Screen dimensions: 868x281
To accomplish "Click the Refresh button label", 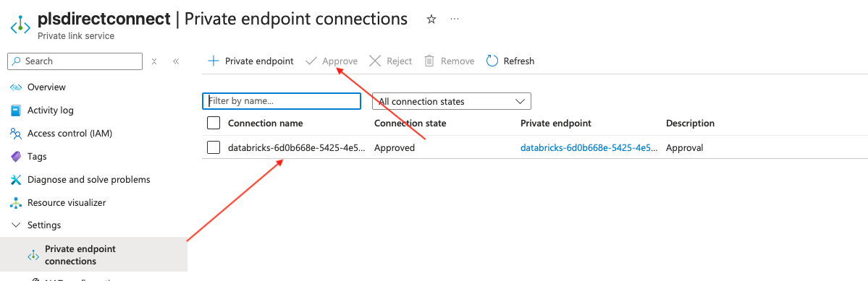I will pos(518,61).
